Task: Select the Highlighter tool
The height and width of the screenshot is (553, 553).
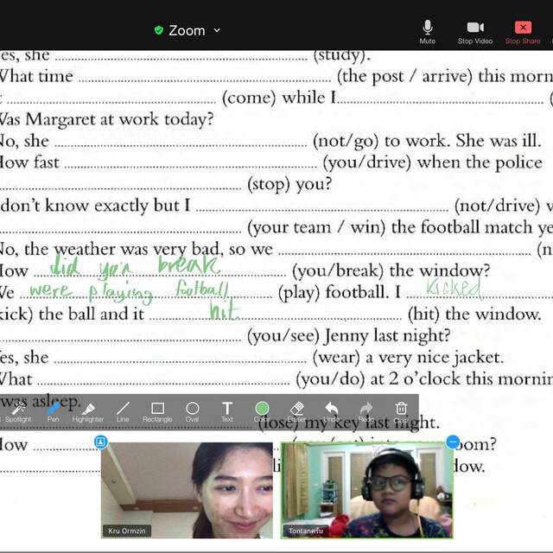Action: click(88, 412)
